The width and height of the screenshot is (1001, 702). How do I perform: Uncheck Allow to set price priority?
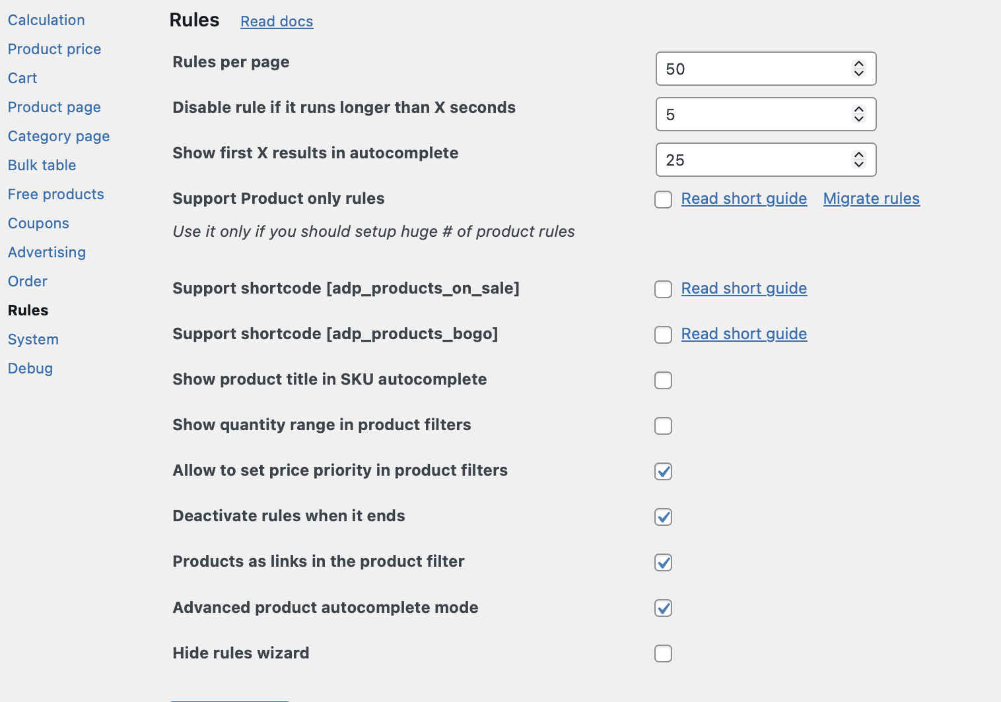point(663,471)
